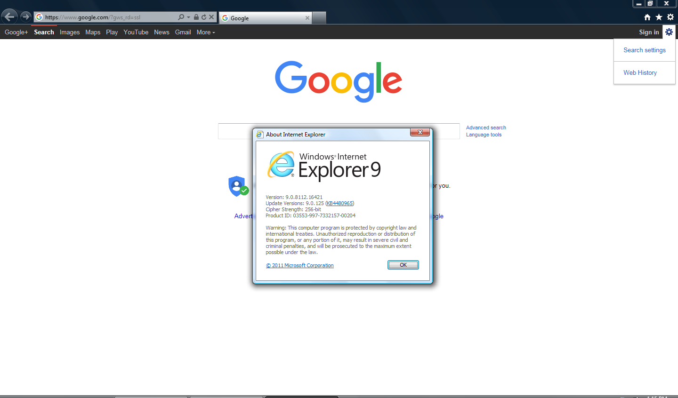
Task: Open the 2011 Microsoft Corporation copyright link
Action: tap(299, 265)
